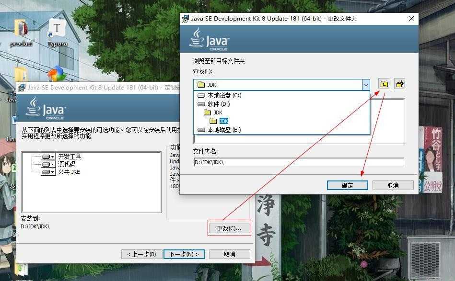Click the selected JDK folder in combo box

pos(278,85)
